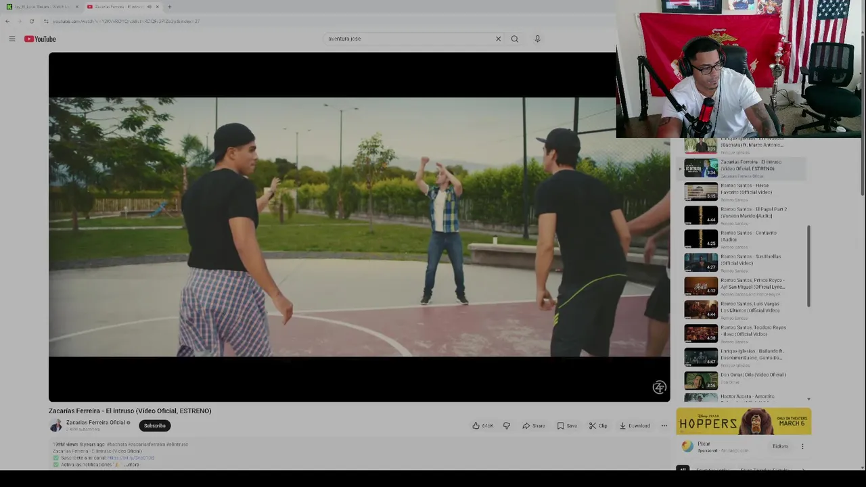Image resolution: width=866 pixels, height=487 pixels.
Task: Open more actions menu beside Download
Action: coord(664,425)
